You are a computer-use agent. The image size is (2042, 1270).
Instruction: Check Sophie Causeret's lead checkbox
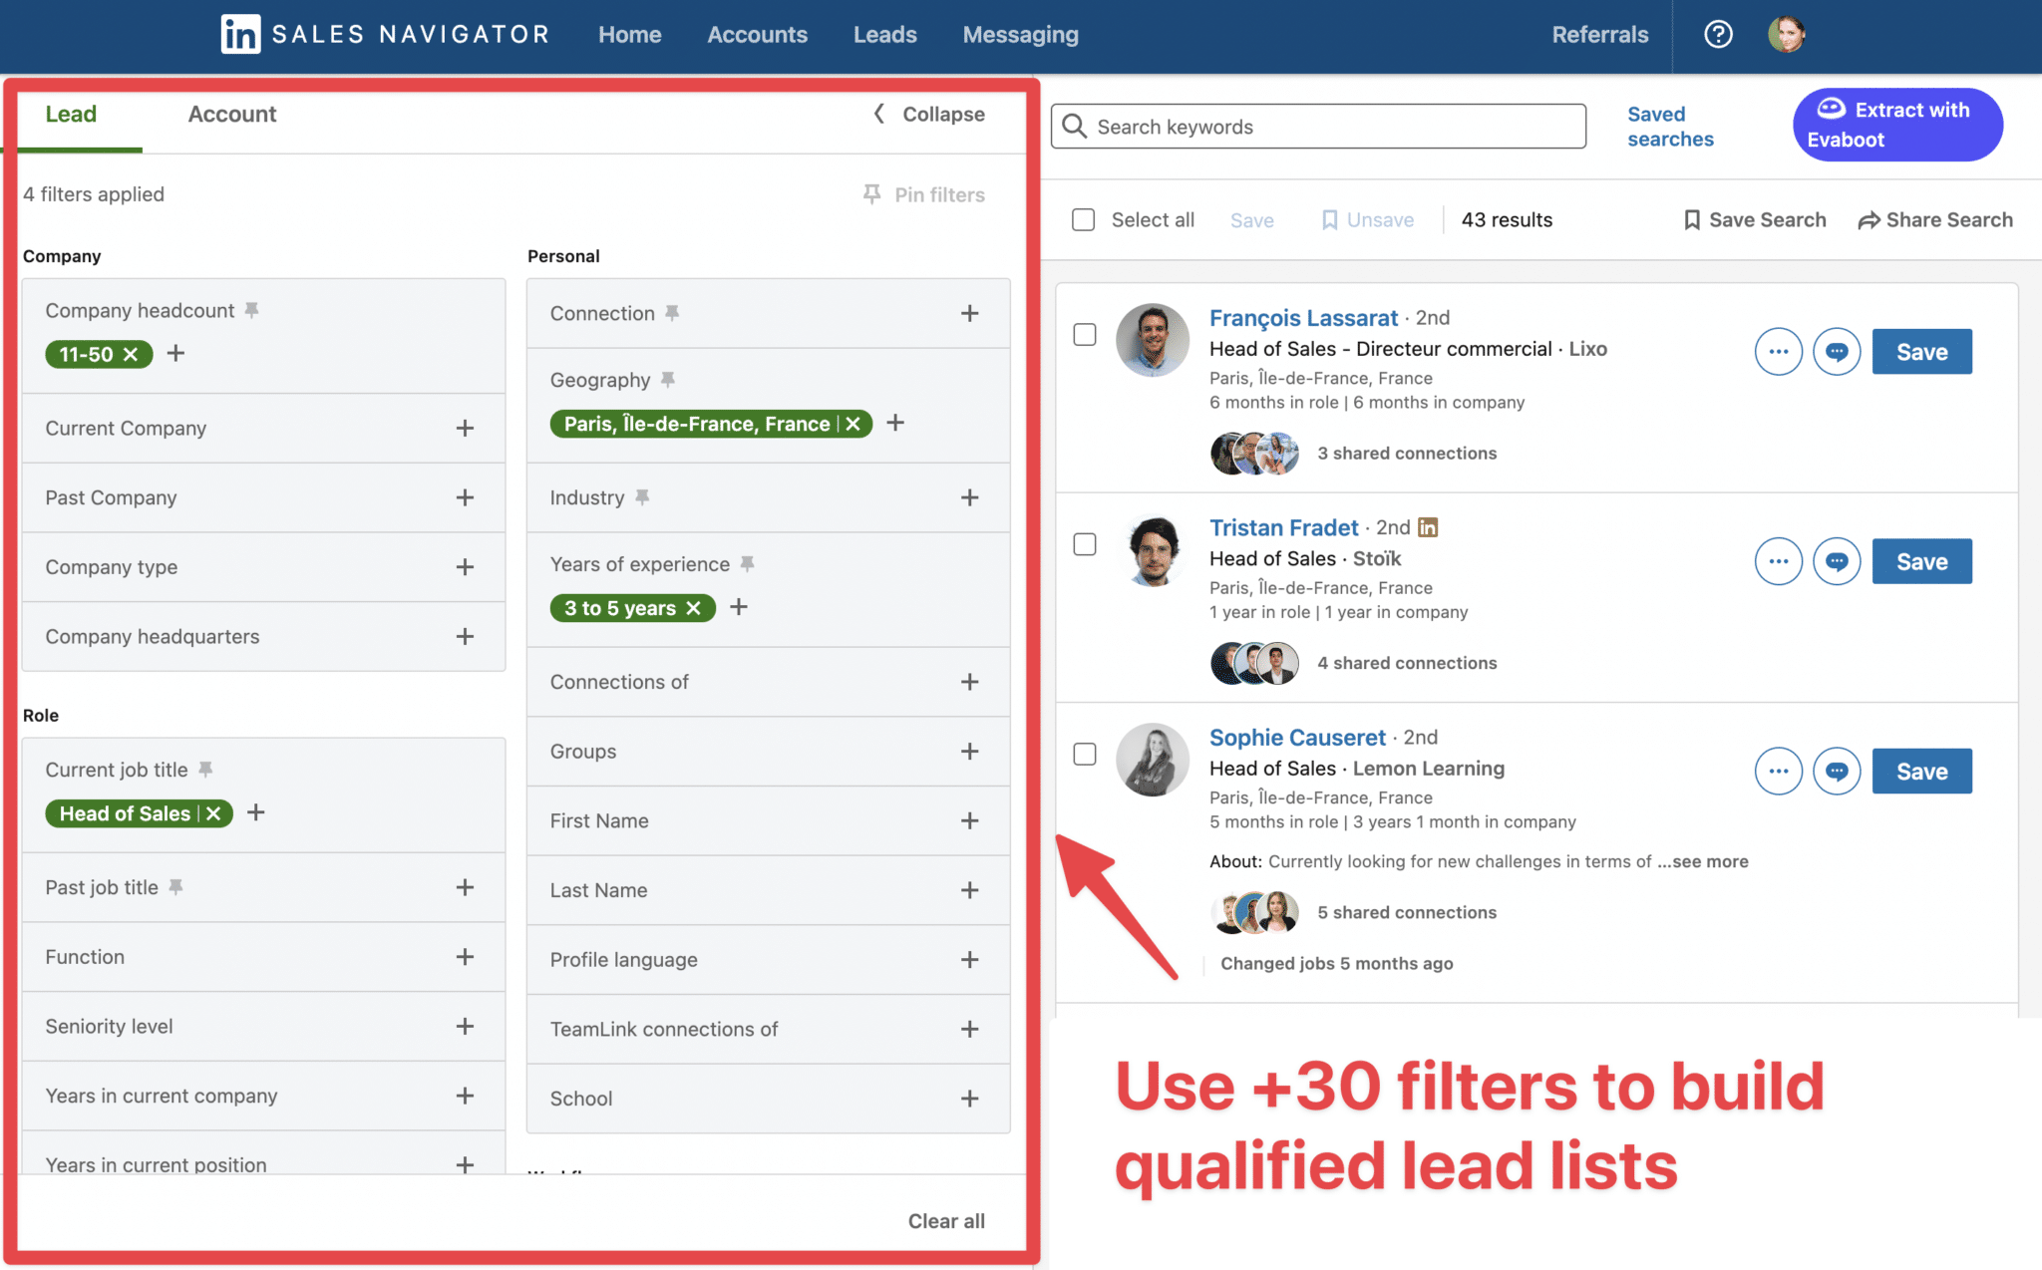click(x=1084, y=755)
